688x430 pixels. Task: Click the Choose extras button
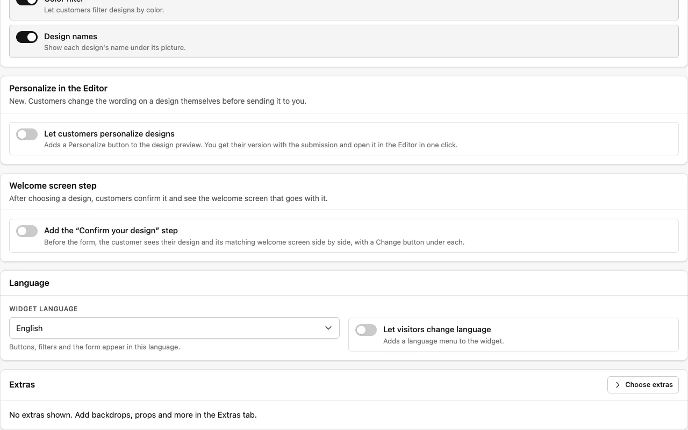pos(643,385)
